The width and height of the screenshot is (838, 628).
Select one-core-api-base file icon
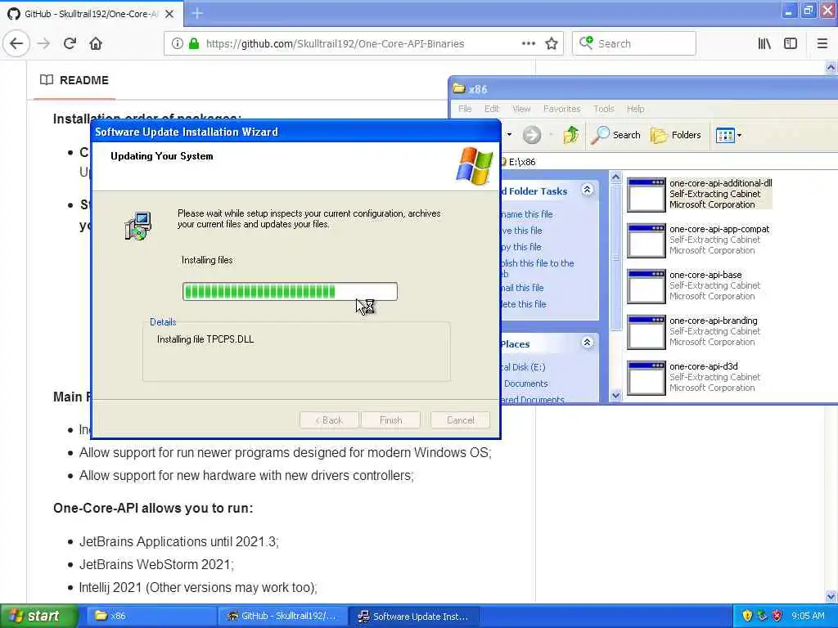(647, 287)
